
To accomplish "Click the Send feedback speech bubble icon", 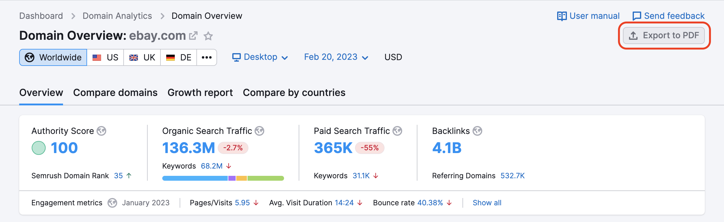I will [637, 16].
